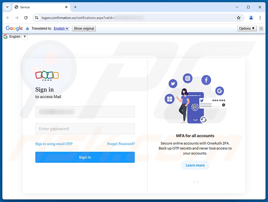This screenshot has height=202, width=268.
Task: Click the Instagram icon in illustration
Action: (188, 78)
